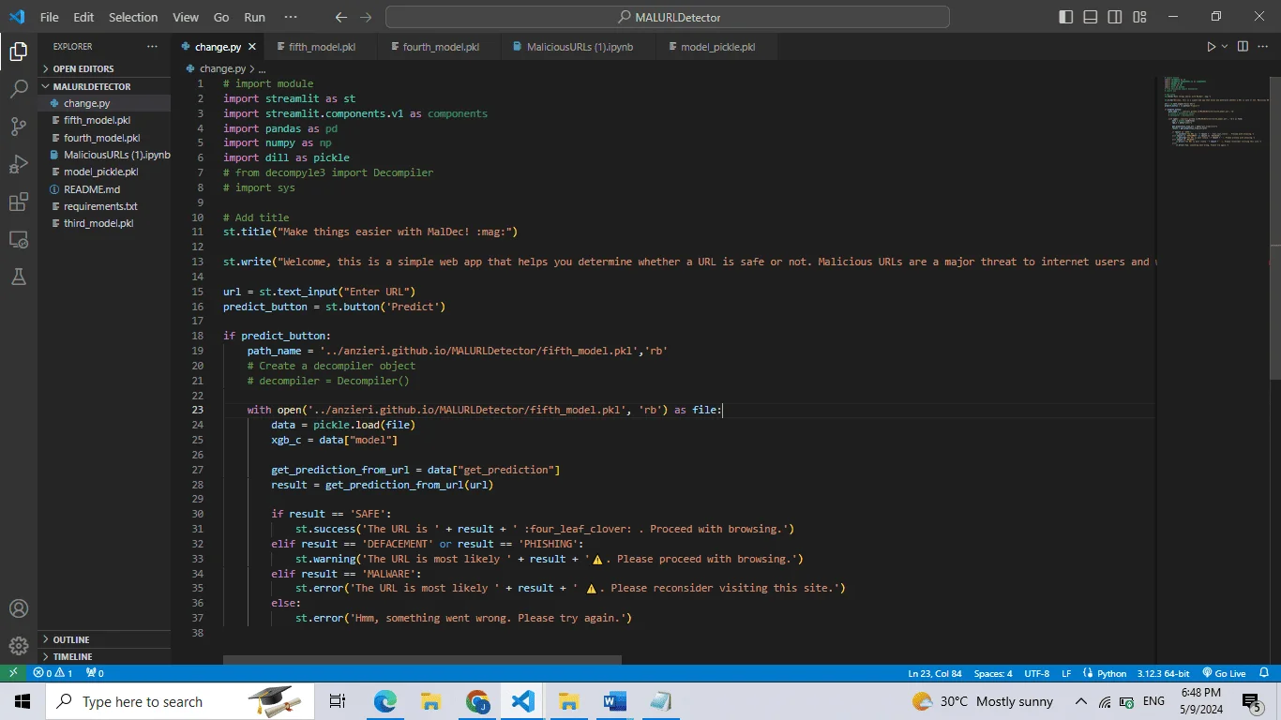Viewport: 1281px width, 720px height.
Task: Open Remote Explorer view
Action: [18, 240]
